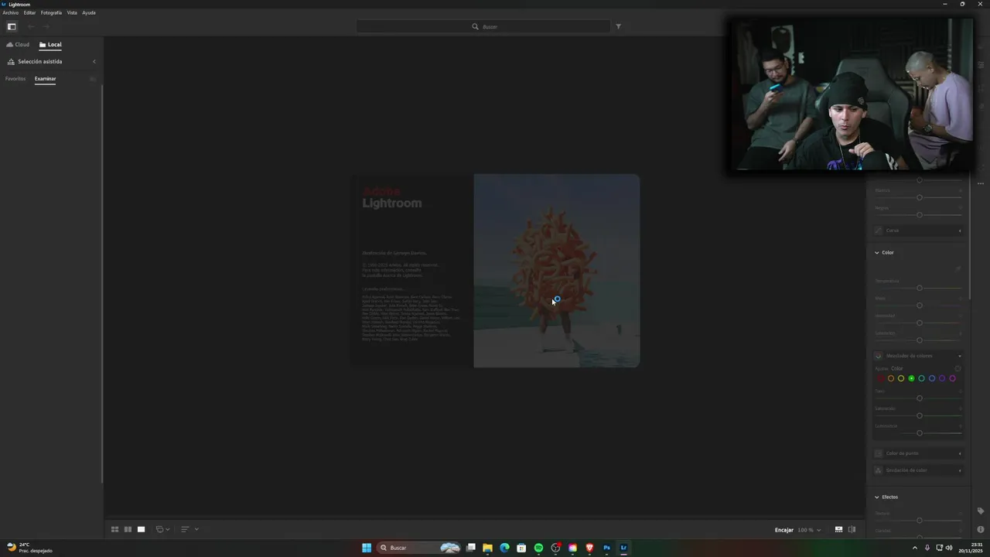Click Selección asistida label
Image resolution: width=990 pixels, height=557 pixels.
point(40,62)
